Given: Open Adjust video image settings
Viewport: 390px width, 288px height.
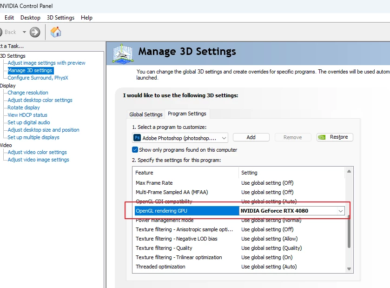Looking at the screenshot, I should click(38, 160).
